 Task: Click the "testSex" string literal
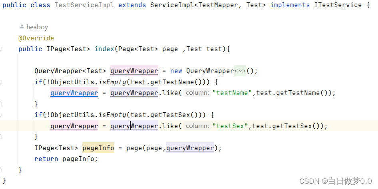click(230, 126)
